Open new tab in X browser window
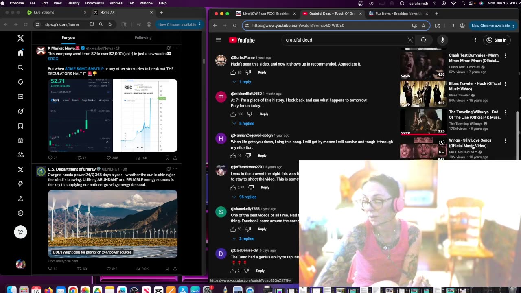 tap(161, 13)
